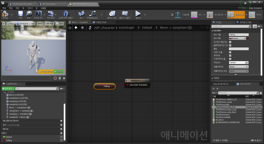The image size is (264, 144).
Task: Click the Find binoculars icon
Action: [x=82, y=14]
